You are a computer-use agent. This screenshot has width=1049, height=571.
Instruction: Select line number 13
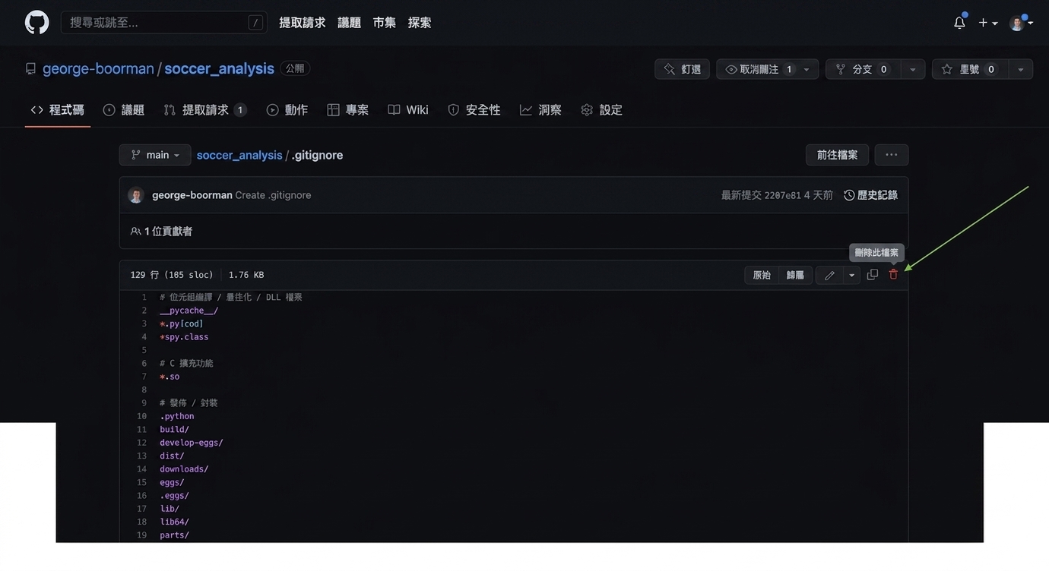click(x=141, y=456)
